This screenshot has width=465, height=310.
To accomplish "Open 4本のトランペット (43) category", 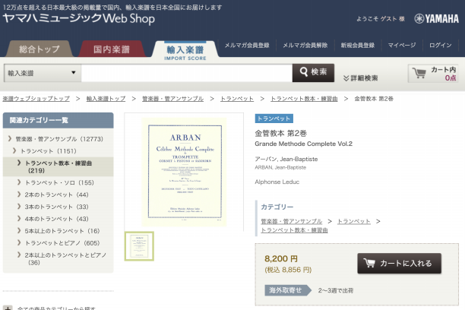I will pyautogui.click(x=56, y=219).
